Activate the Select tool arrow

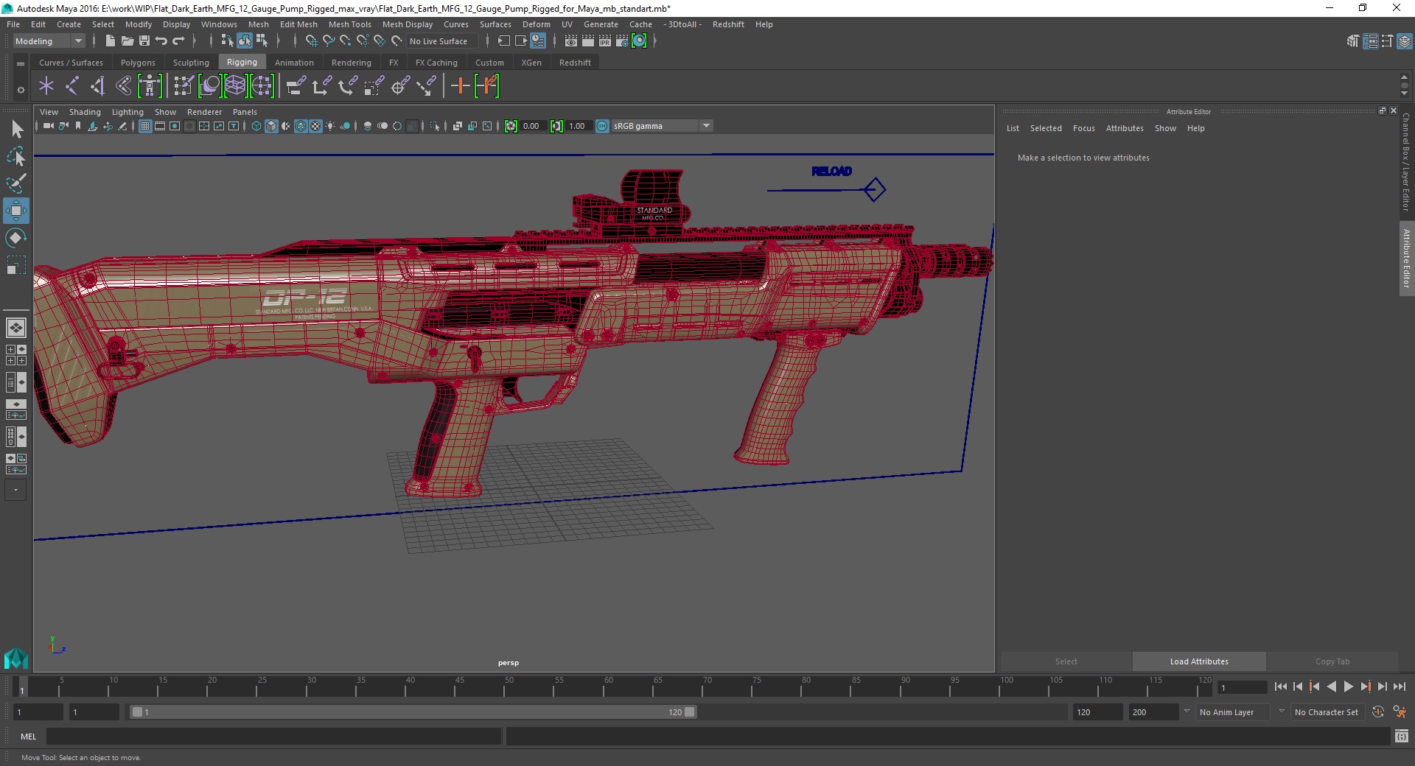[x=16, y=130]
